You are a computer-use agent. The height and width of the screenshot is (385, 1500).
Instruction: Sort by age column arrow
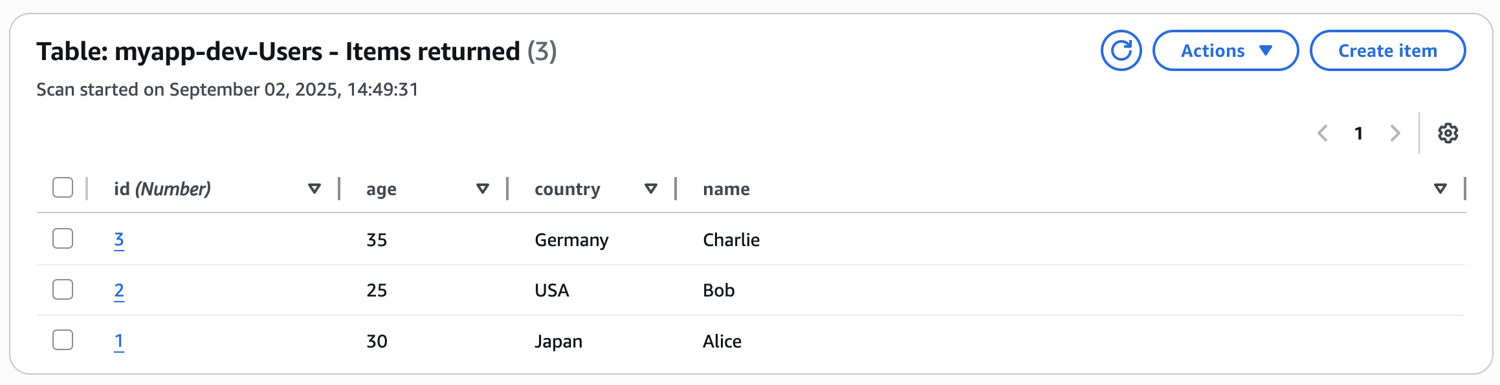482,189
